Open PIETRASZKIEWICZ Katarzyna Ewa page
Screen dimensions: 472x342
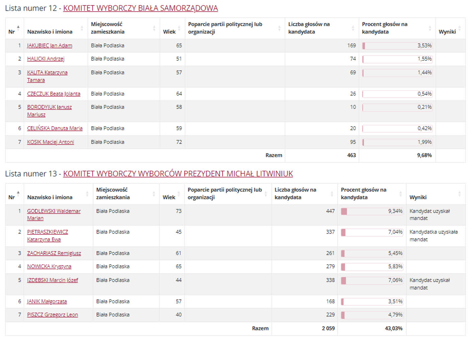[x=48, y=232]
